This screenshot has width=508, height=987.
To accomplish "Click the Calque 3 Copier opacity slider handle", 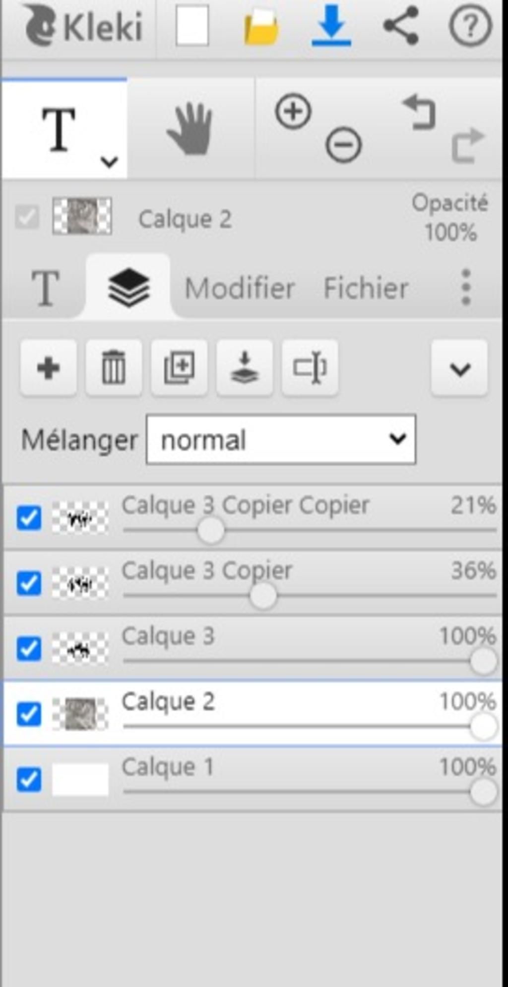I will tap(263, 595).
